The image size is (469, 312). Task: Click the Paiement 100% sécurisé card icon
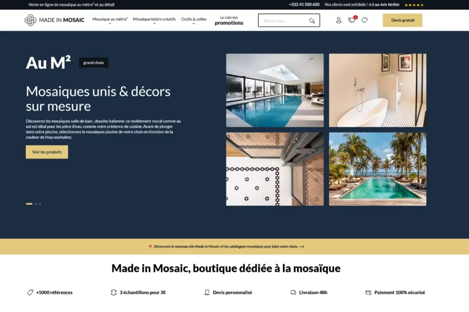pyautogui.click(x=368, y=292)
